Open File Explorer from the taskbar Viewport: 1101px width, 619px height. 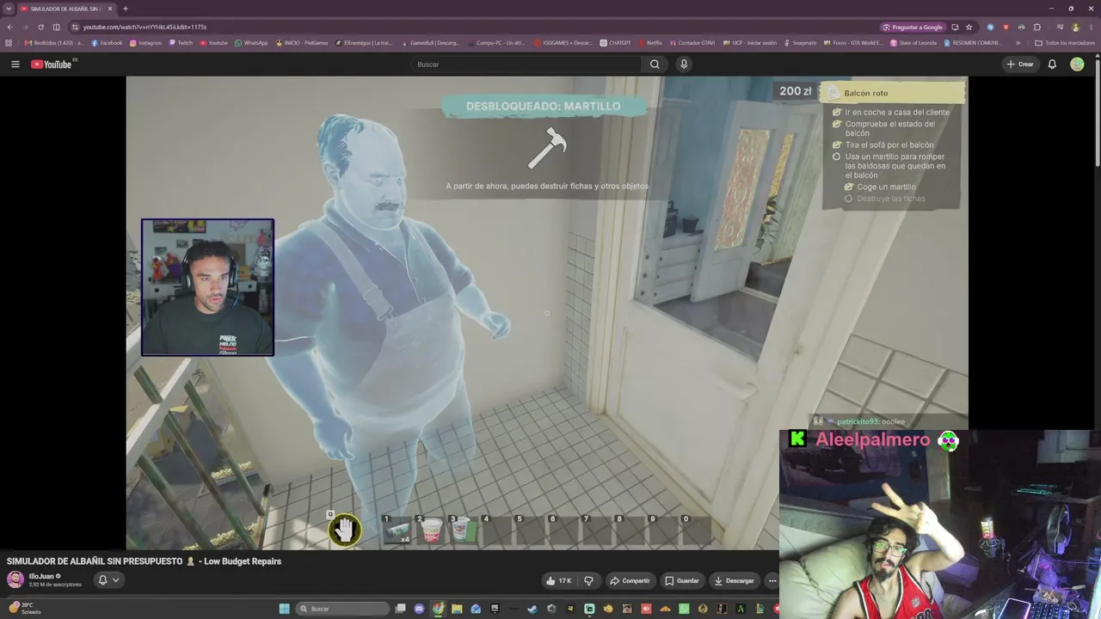pyautogui.click(x=457, y=609)
